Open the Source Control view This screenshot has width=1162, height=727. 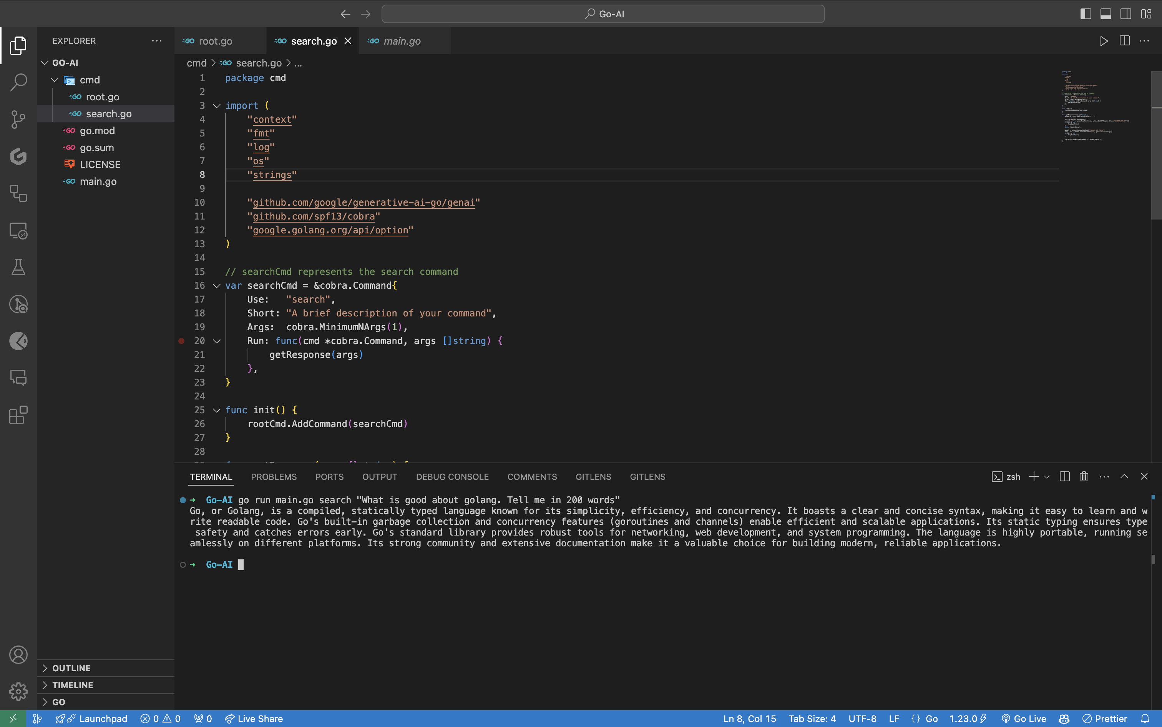(x=18, y=119)
